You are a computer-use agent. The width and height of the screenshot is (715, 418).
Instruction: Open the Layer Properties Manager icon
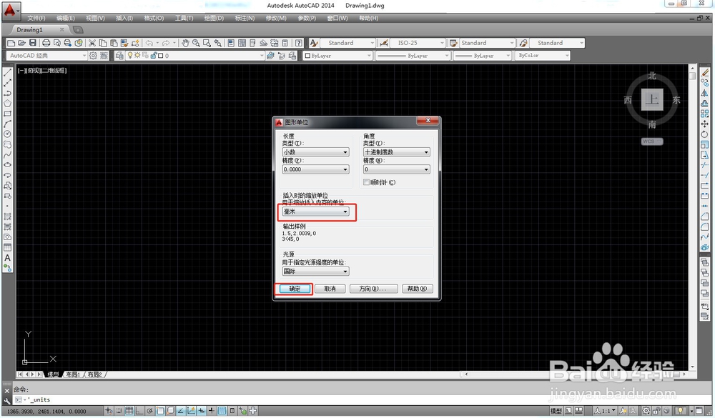point(119,56)
